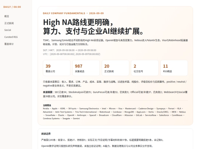Select the 11 RSS精选 stat card
Image resolution: width=199 pixels, height=149 pixels.
174,68
